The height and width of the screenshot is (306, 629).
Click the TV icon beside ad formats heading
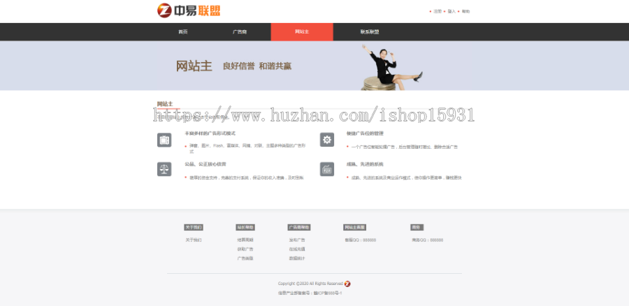pos(164,140)
